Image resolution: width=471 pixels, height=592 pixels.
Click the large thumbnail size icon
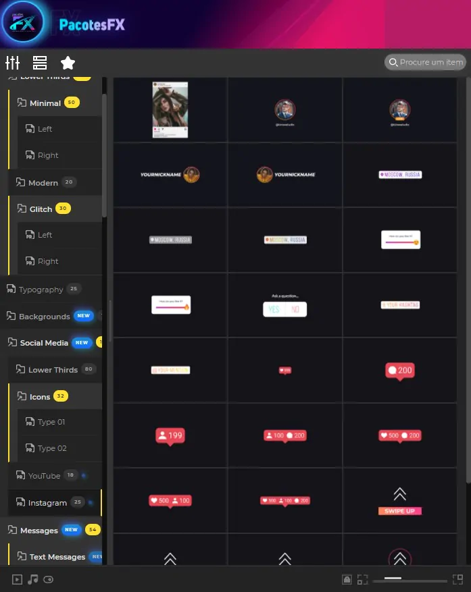pyautogui.click(x=457, y=579)
